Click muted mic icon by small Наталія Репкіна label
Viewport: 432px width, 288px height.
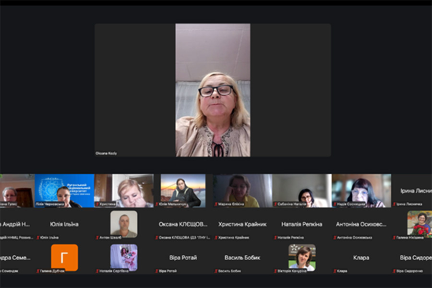tap(276, 238)
